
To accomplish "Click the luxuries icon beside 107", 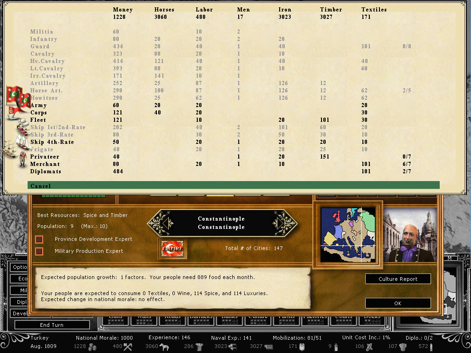I will (403, 347).
